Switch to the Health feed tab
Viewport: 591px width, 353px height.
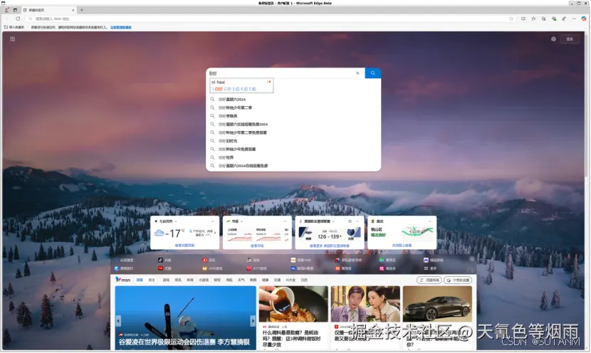point(266,280)
